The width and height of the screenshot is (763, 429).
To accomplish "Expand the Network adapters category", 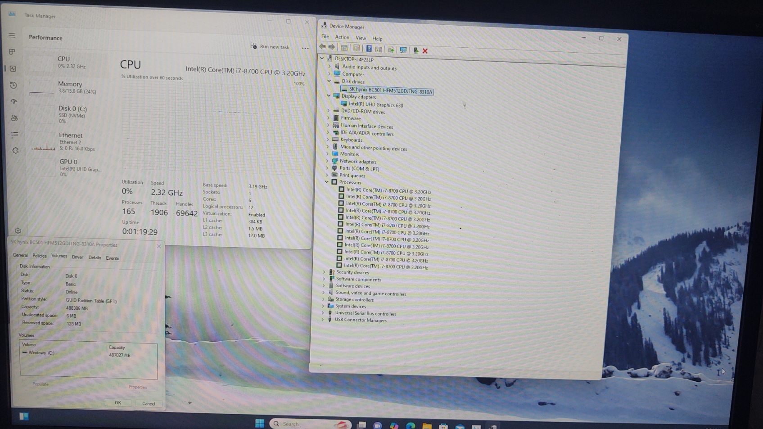I will 328,161.
